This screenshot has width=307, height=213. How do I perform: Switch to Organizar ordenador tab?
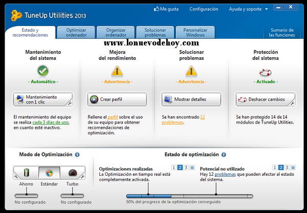116,33
